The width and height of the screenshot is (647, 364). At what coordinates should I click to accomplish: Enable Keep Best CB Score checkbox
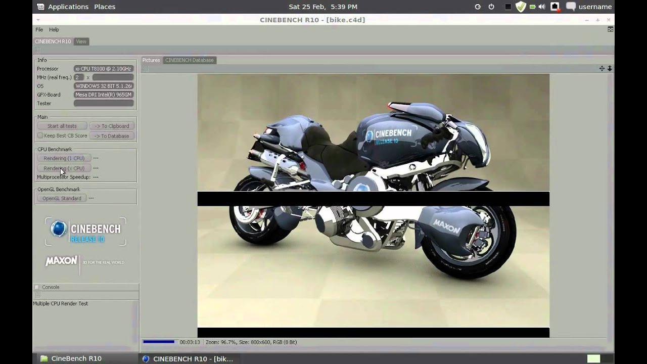coord(40,135)
